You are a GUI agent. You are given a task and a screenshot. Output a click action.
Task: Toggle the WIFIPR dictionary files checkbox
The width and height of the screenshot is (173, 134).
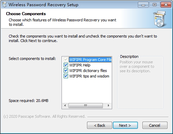[x=66, y=71]
